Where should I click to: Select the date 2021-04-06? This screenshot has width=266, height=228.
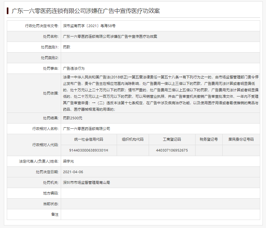(x=73, y=172)
